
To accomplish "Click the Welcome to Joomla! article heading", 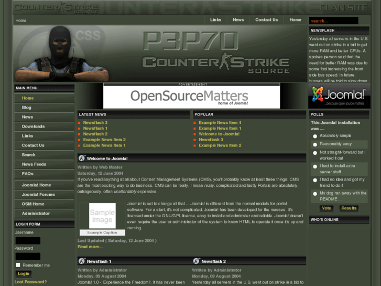I will click(x=107, y=158).
